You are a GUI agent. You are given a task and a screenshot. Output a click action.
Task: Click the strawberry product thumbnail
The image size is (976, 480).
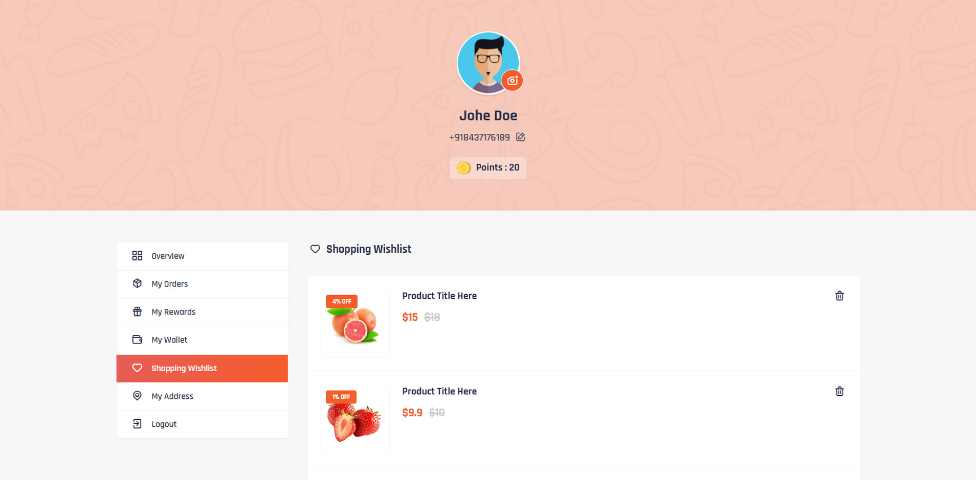tap(354, 419)
